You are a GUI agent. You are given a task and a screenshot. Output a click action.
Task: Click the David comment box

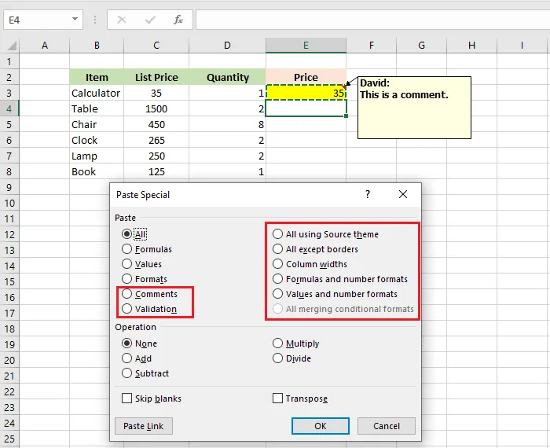[x=414, y=108]
